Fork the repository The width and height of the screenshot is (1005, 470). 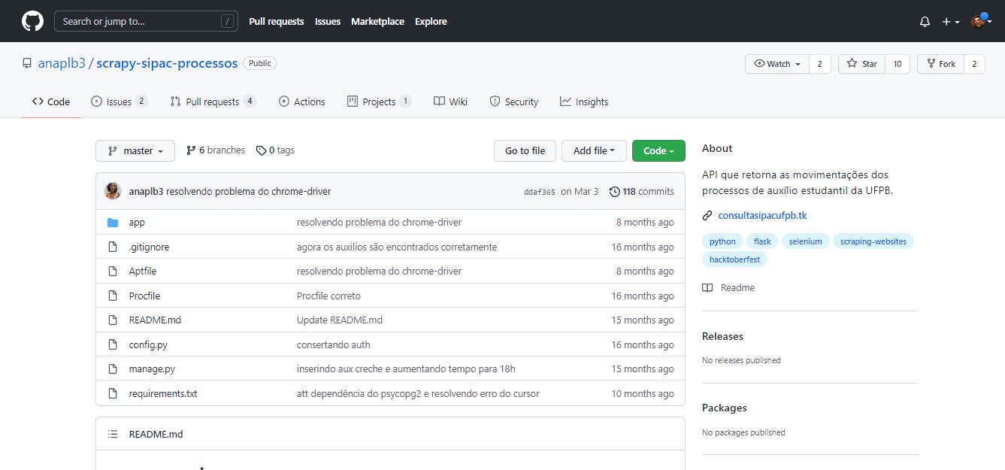coord(940,64)
